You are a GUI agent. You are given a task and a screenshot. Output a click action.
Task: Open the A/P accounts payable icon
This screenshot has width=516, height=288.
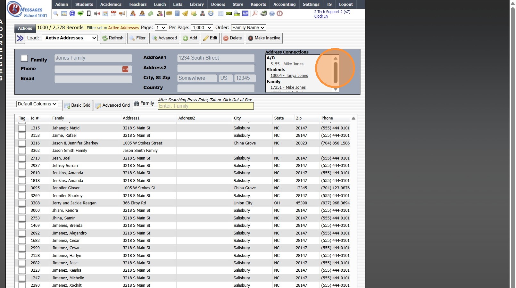(x=245, y=13)
